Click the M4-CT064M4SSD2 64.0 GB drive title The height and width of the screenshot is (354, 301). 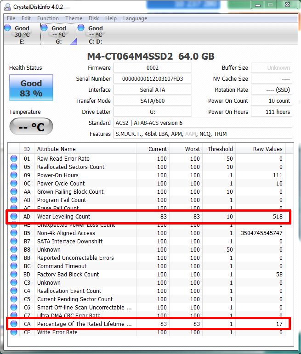pos(151,56)
